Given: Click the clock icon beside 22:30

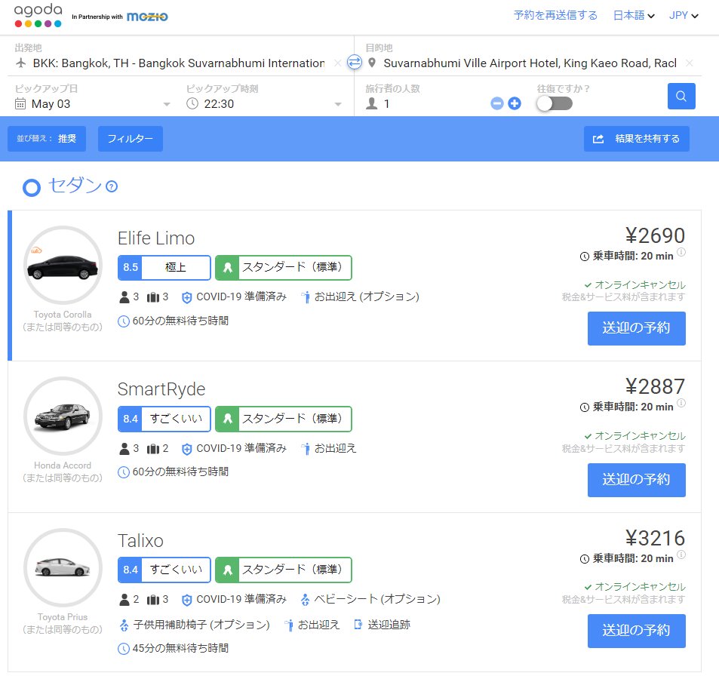Looking at the screenshot, I should tap(192, 103).
